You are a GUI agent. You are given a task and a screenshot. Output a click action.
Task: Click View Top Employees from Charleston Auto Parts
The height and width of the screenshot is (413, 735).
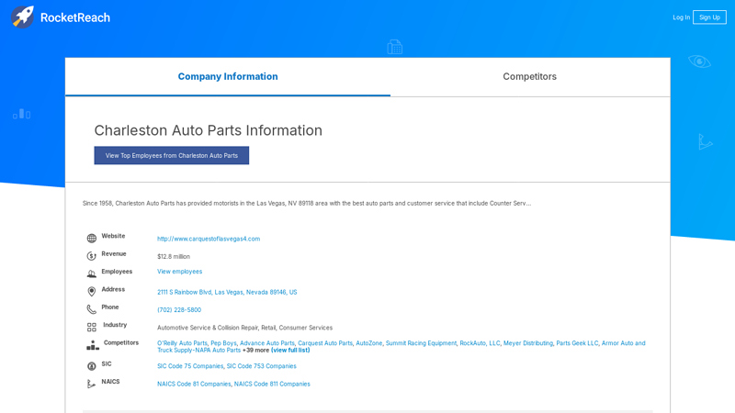[172, 155]
